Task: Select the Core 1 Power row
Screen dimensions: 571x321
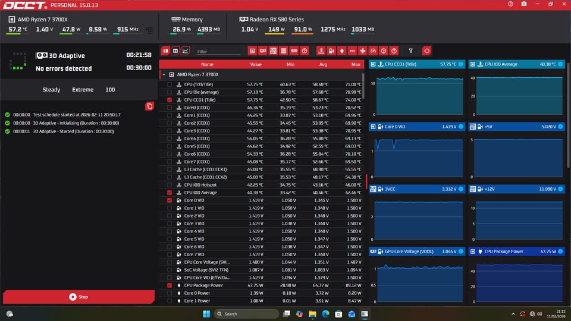Action: 262,301
